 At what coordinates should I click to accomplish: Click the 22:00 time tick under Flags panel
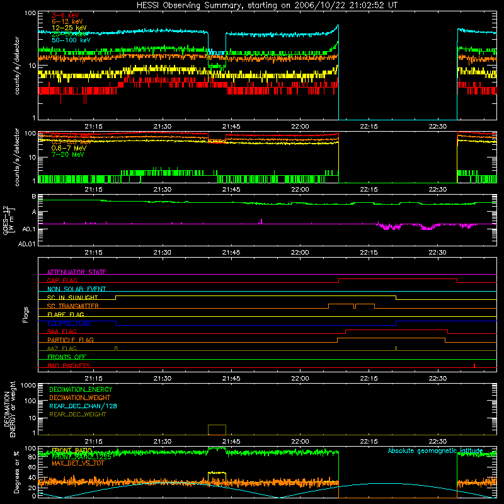click(300, 379)
